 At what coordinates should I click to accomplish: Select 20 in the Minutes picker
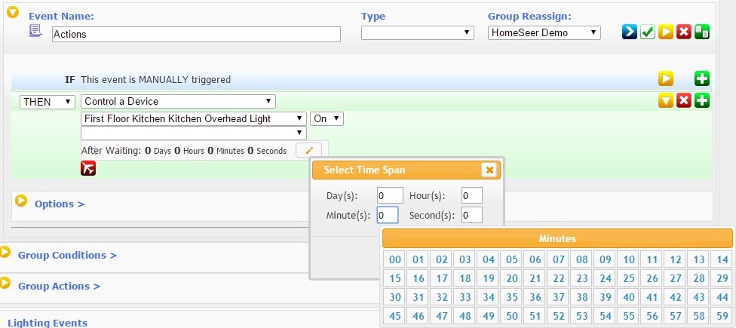pos(511,278)
